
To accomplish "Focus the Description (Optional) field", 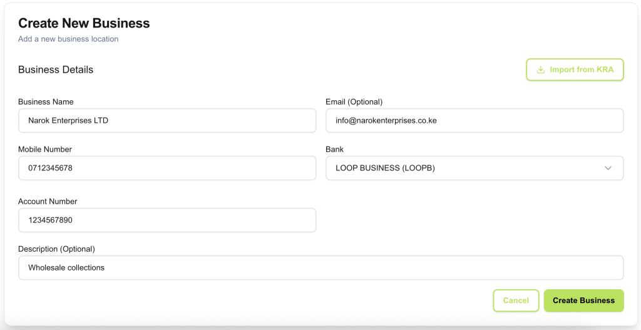I will [321, 268].
